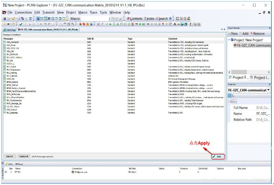Click the lightning bolt connect icon
The height and width of the screenshot is (185, 274).
4,24
